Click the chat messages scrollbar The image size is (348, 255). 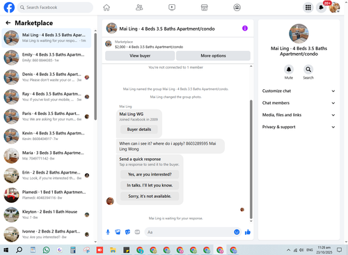click(251, 159)
